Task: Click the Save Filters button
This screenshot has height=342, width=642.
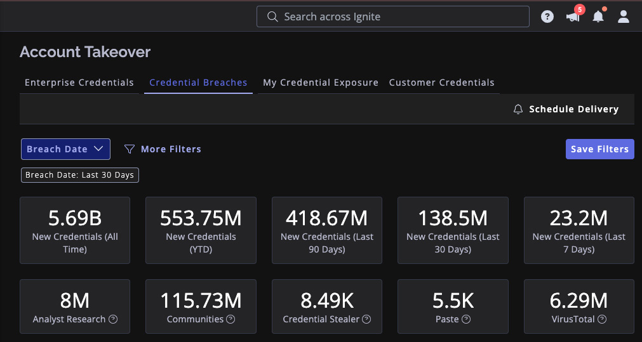Action: [x=600, y=149]
